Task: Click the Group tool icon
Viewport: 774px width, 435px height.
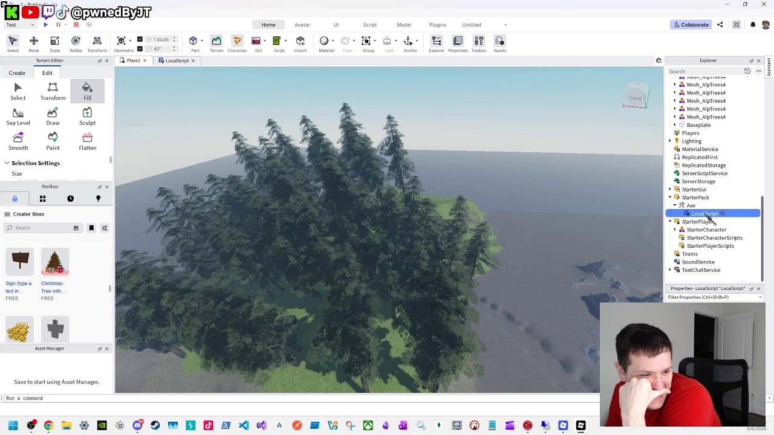Action: tap(366, 40)
